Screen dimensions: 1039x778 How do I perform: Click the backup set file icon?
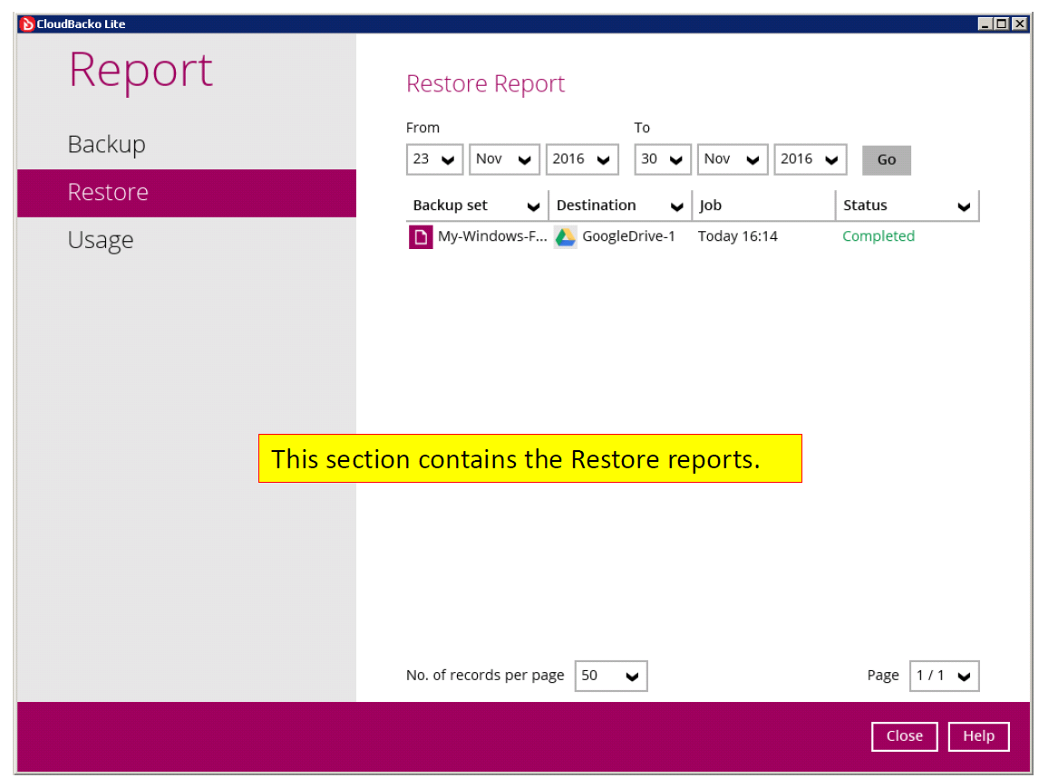click(420, 237)
